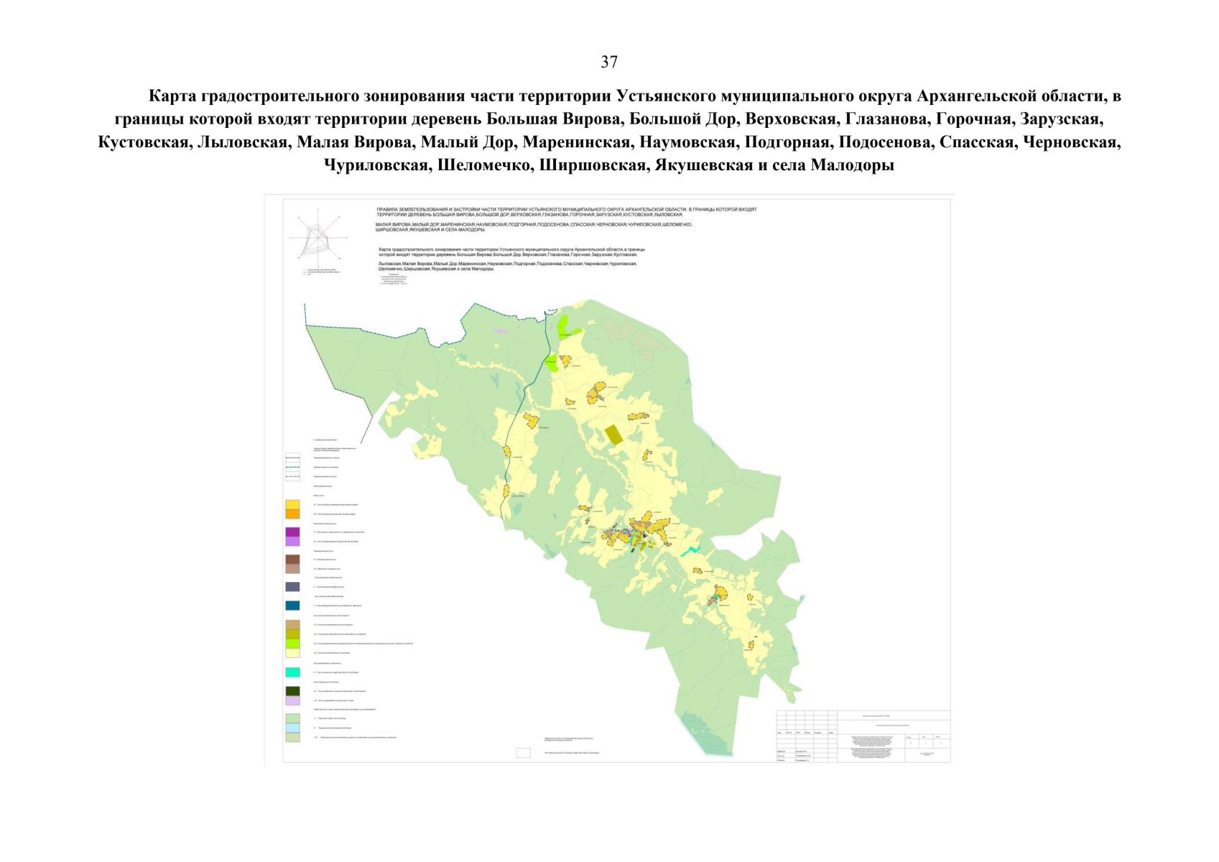
Task: Click the title block table at bottom right
Action: click(x=863, y=736)
